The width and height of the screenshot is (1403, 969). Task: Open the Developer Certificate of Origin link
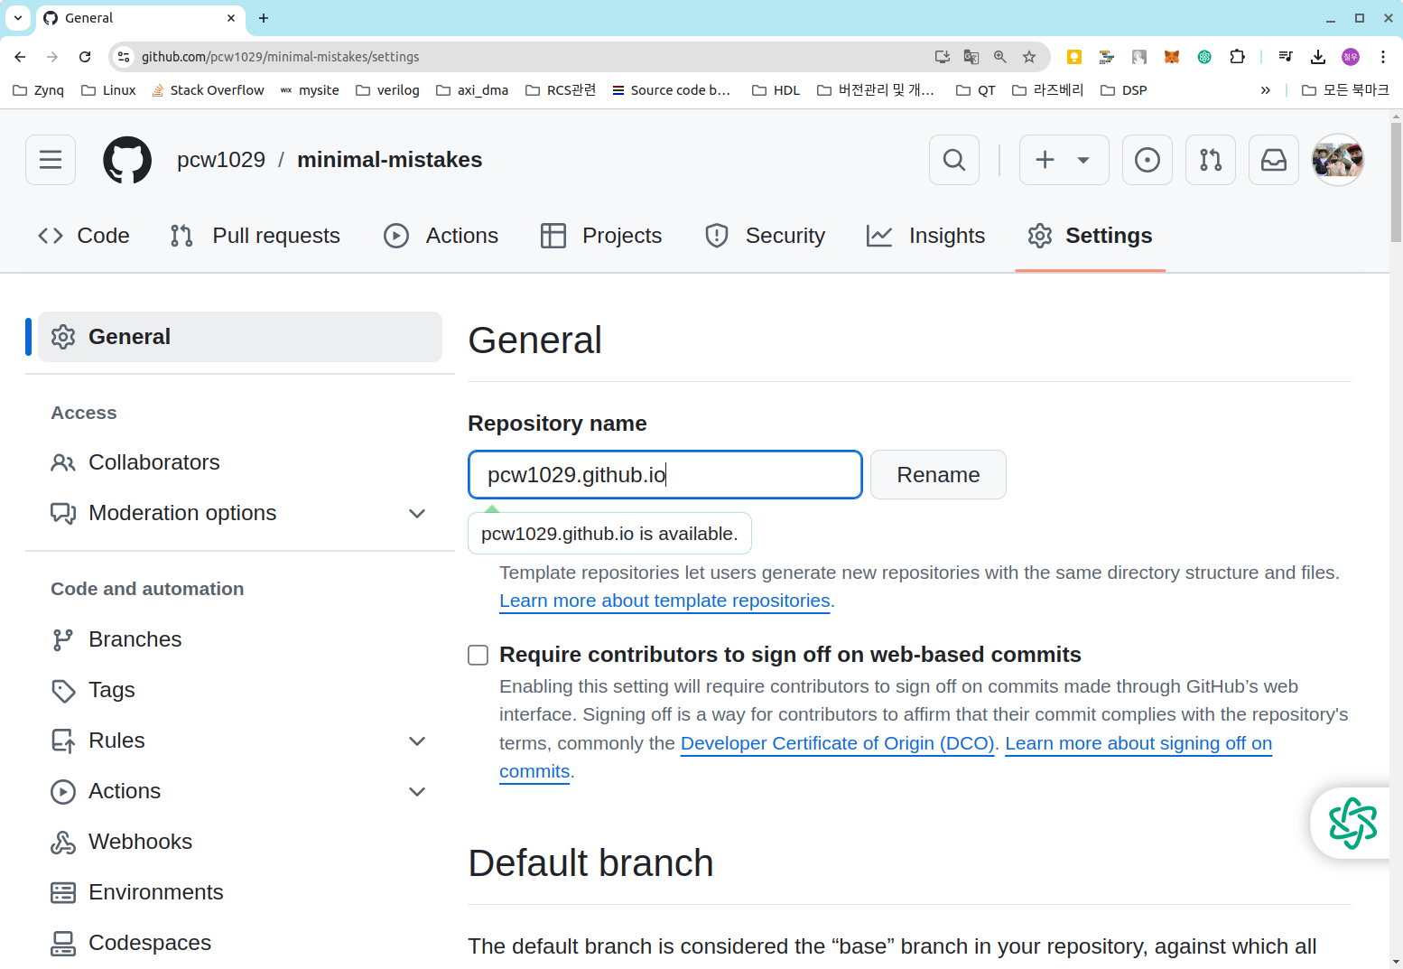pyautogui.click(x=837, y=743)
